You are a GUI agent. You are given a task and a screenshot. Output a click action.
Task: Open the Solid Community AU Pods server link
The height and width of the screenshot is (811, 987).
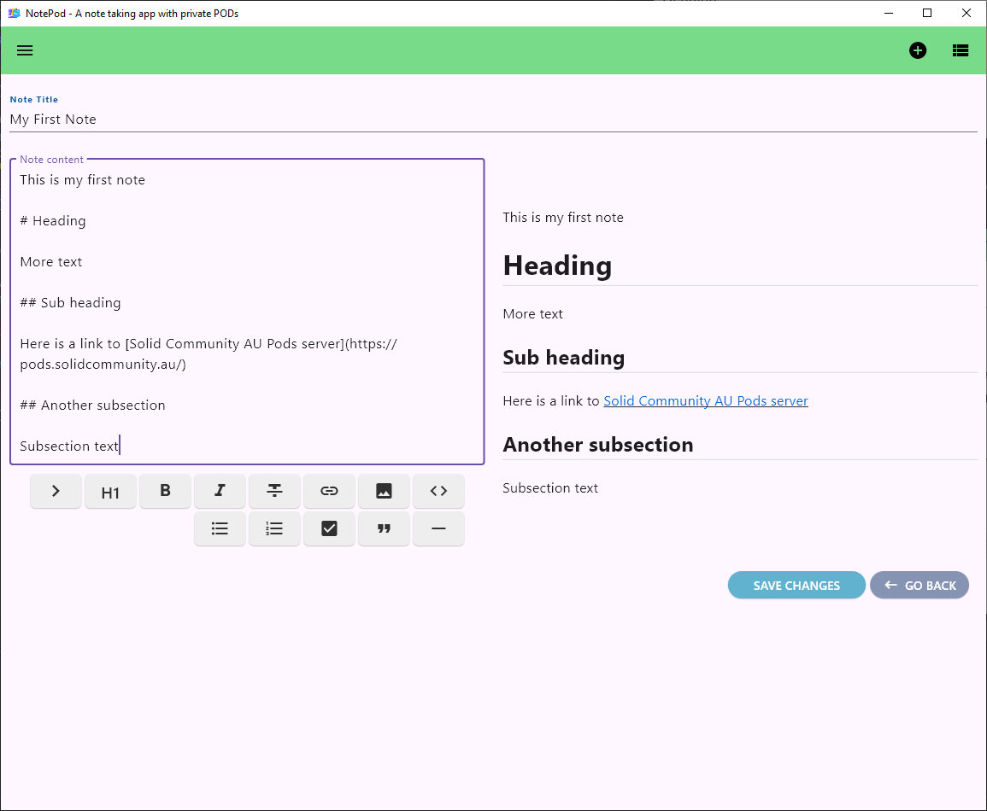706,400
